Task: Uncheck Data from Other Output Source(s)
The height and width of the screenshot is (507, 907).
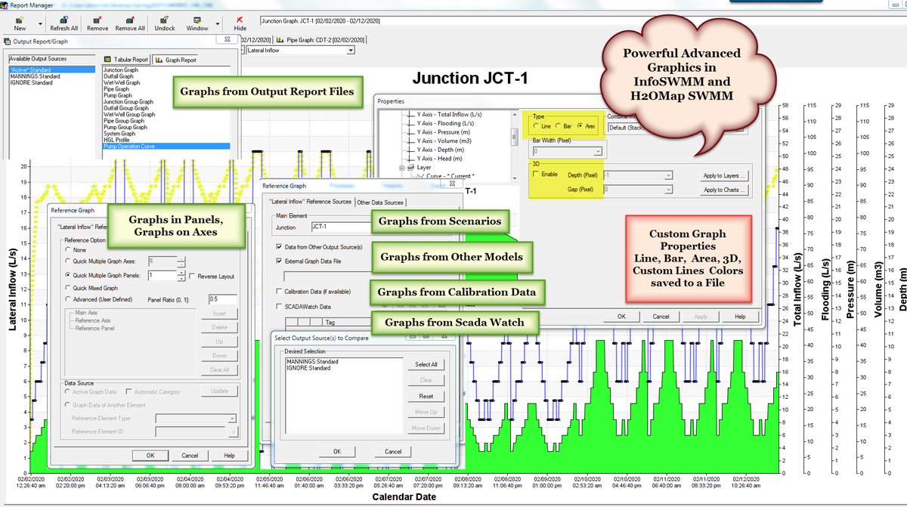Action: coord(280,246)
